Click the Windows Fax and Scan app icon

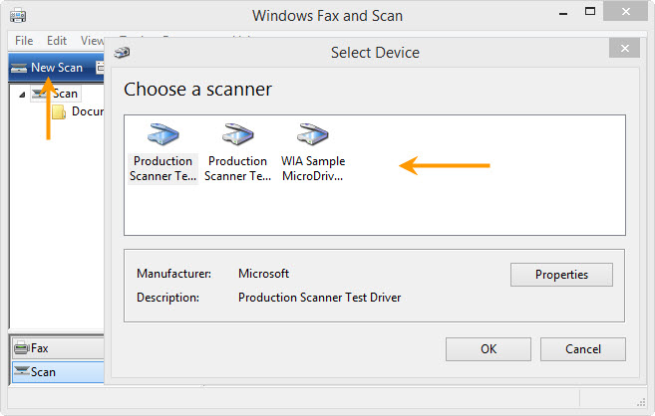click(x=18, y=16)
